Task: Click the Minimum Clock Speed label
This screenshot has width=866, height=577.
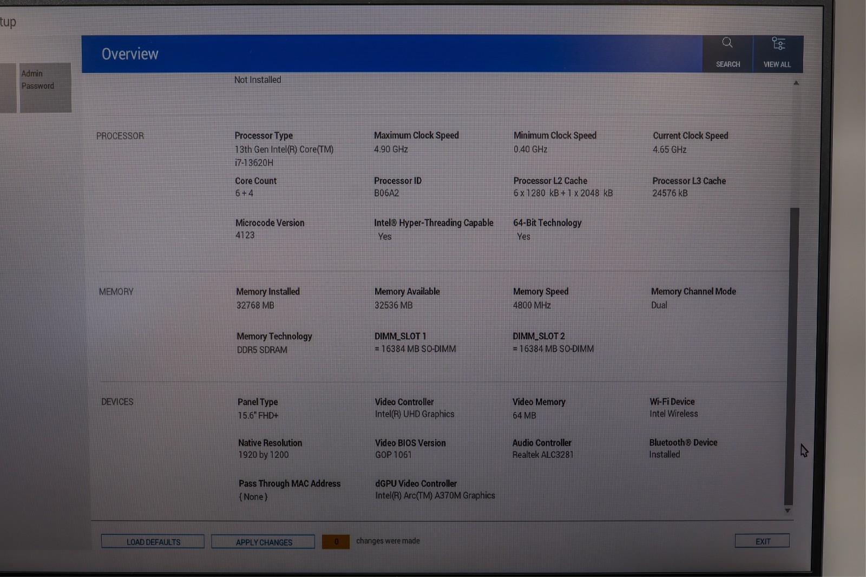Action: (x=555, y=135)
